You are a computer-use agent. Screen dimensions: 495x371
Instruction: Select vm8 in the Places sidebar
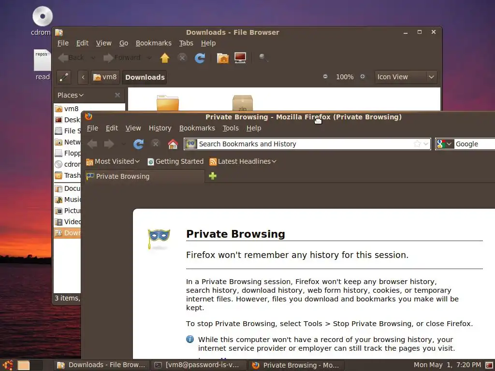68,109
